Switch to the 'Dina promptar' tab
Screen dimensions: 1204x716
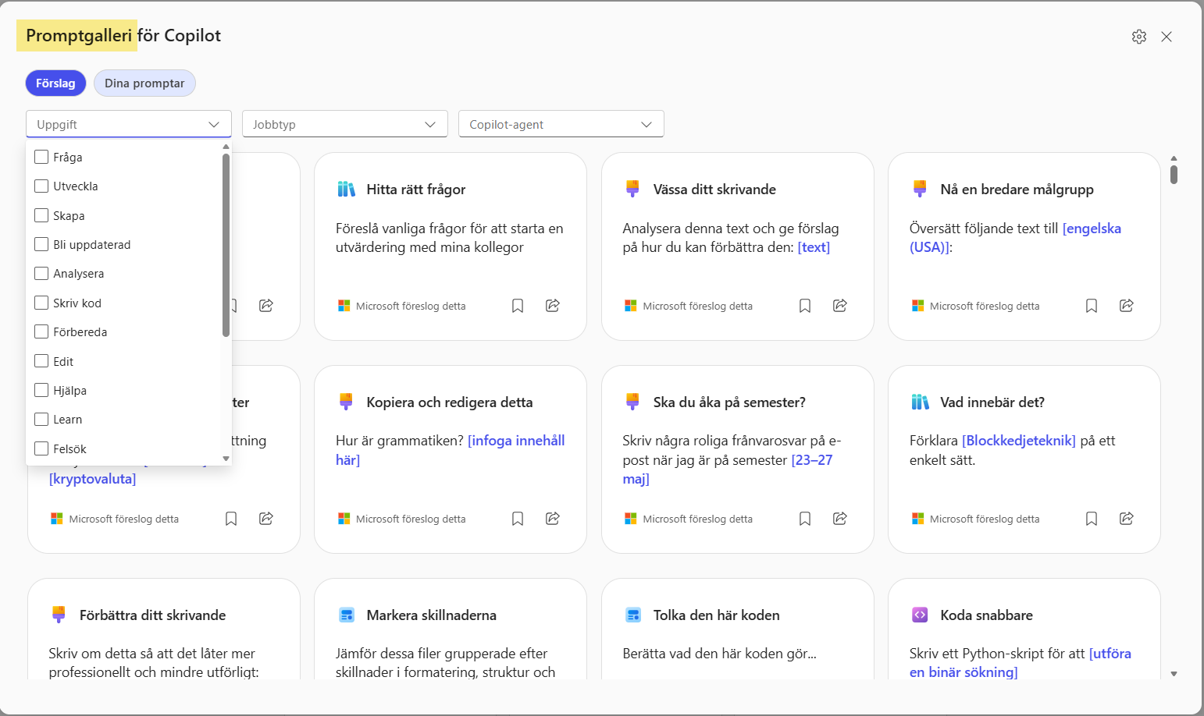coord(144,83)
